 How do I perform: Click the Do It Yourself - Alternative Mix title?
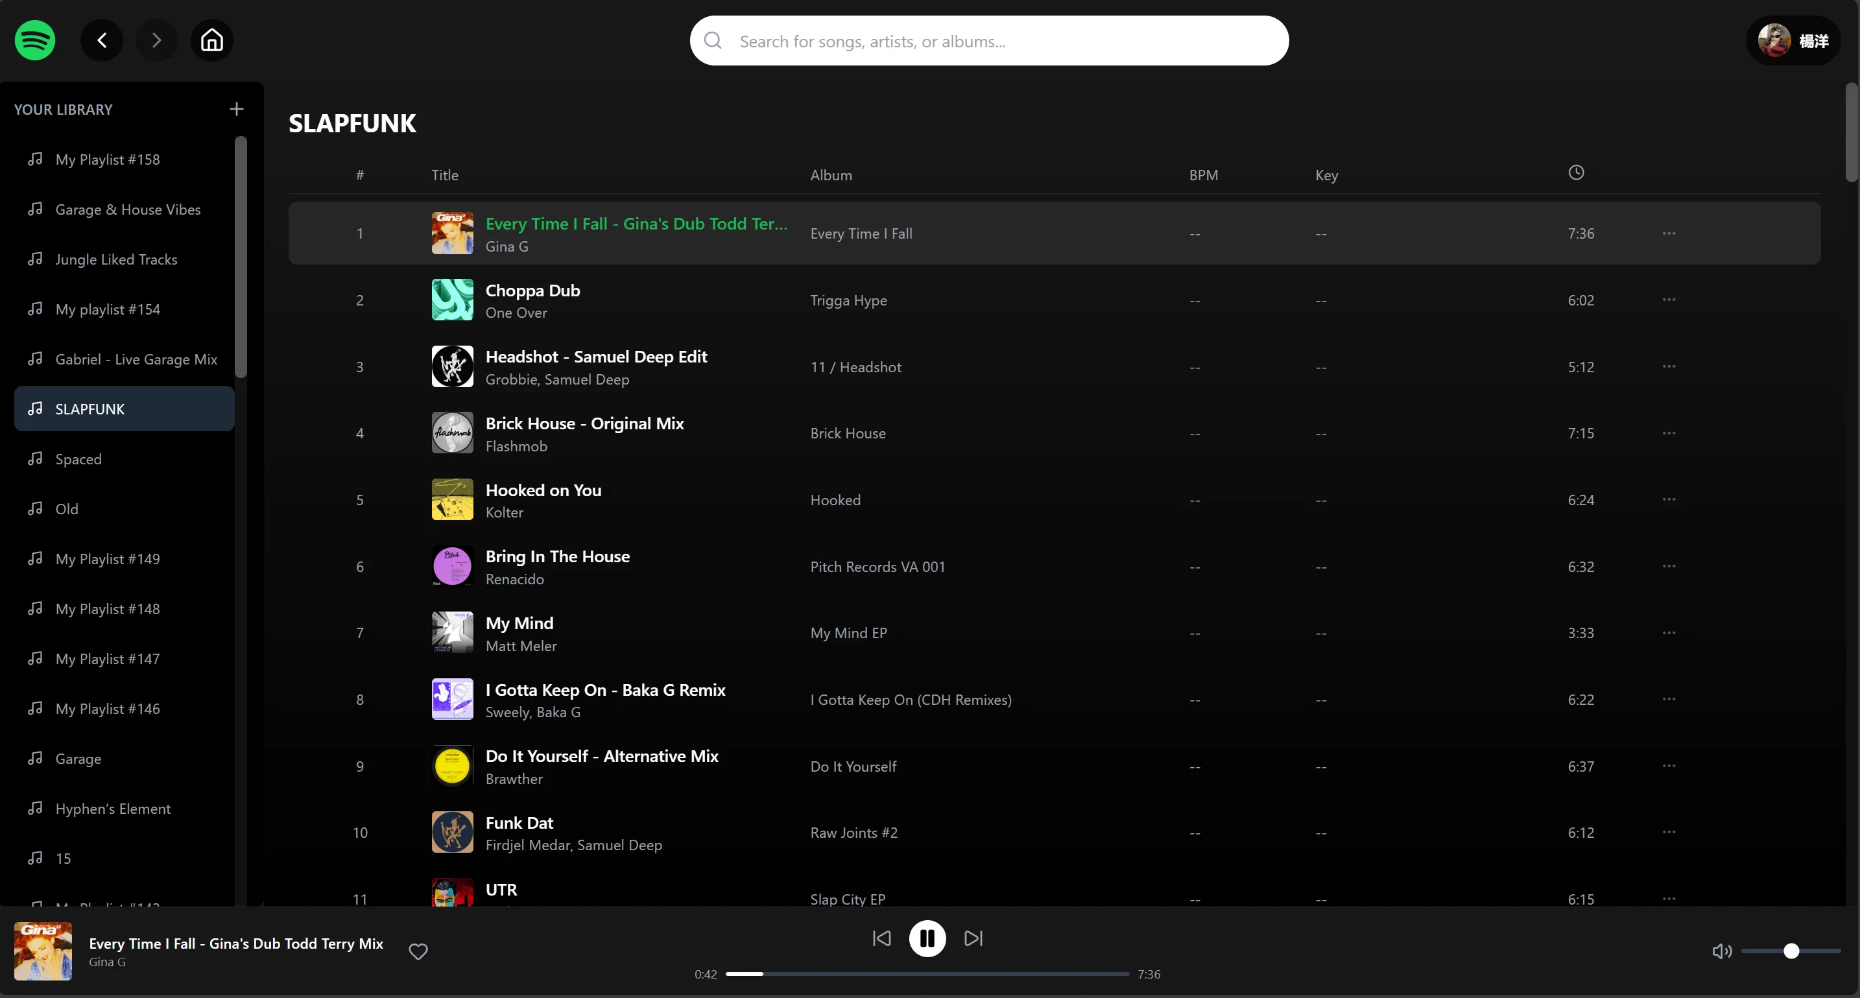(x=601, y=756)
